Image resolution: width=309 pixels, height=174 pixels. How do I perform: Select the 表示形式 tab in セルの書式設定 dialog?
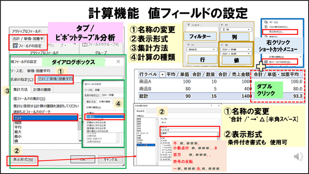(x=141, y=111)
